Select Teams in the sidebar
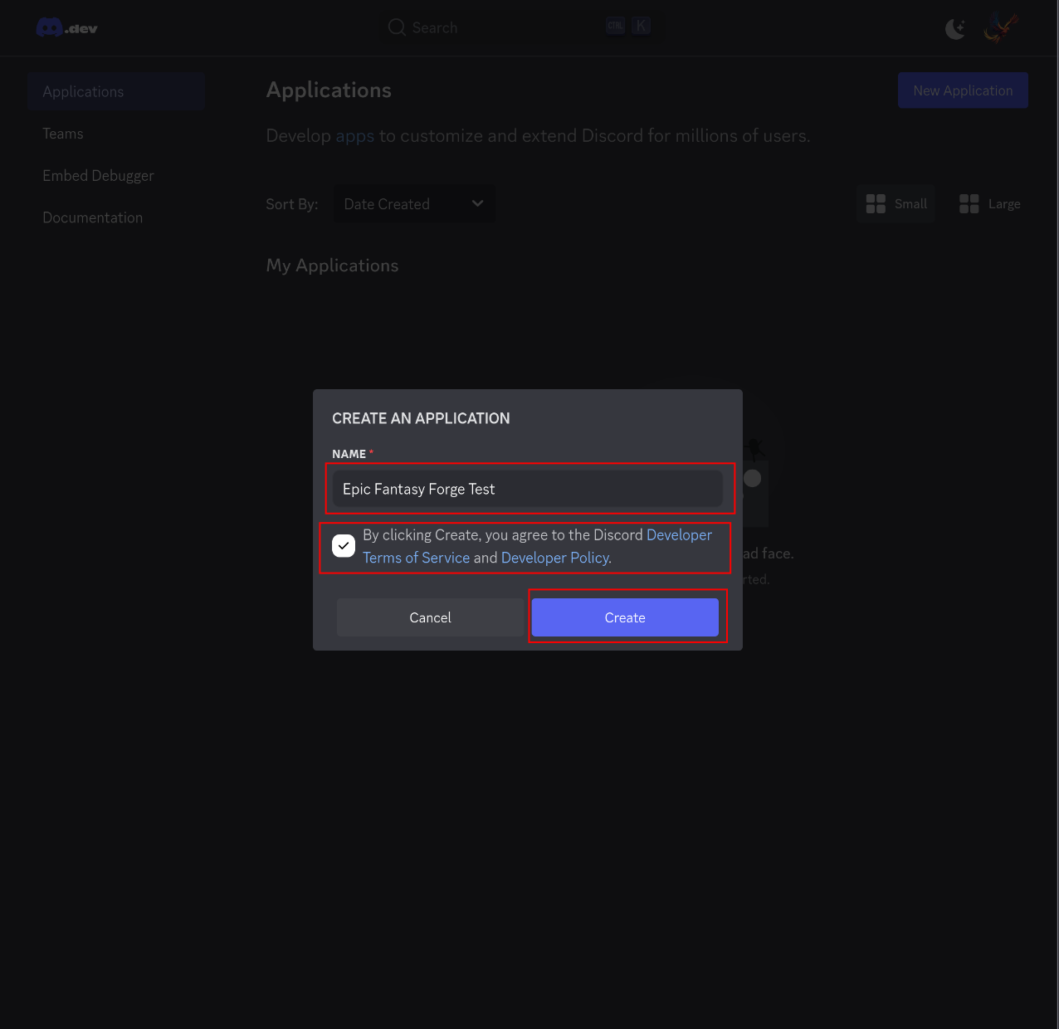This screenshot has width=1059, height=1029. 62,133
